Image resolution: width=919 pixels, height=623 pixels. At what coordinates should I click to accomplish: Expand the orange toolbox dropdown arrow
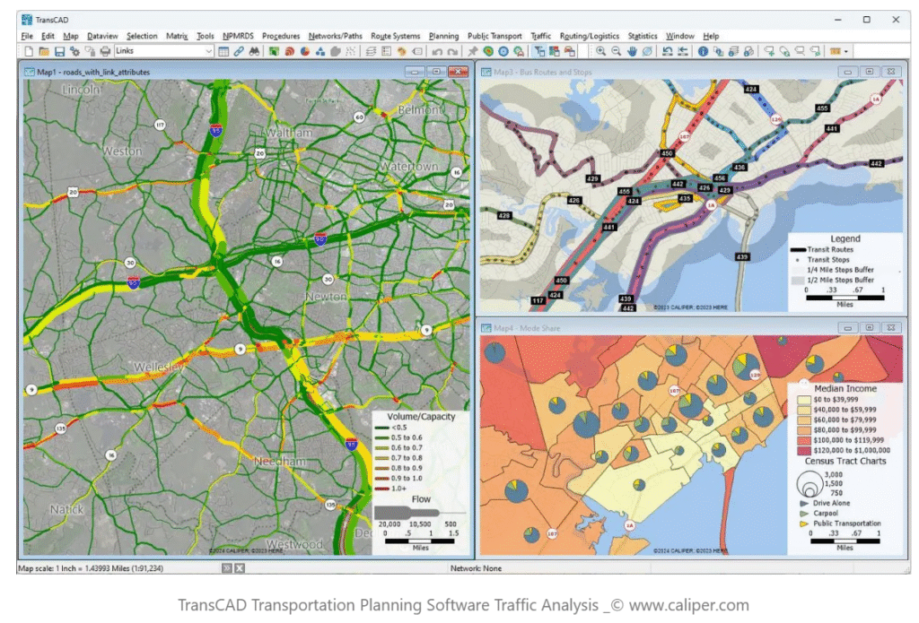click(x=845, y=51)
